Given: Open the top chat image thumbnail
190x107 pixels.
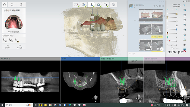Looking at the screenshot, I should point(151,15).
